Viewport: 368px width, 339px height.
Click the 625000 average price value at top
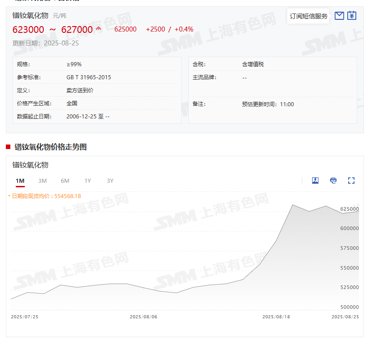(x=125, y=29)
